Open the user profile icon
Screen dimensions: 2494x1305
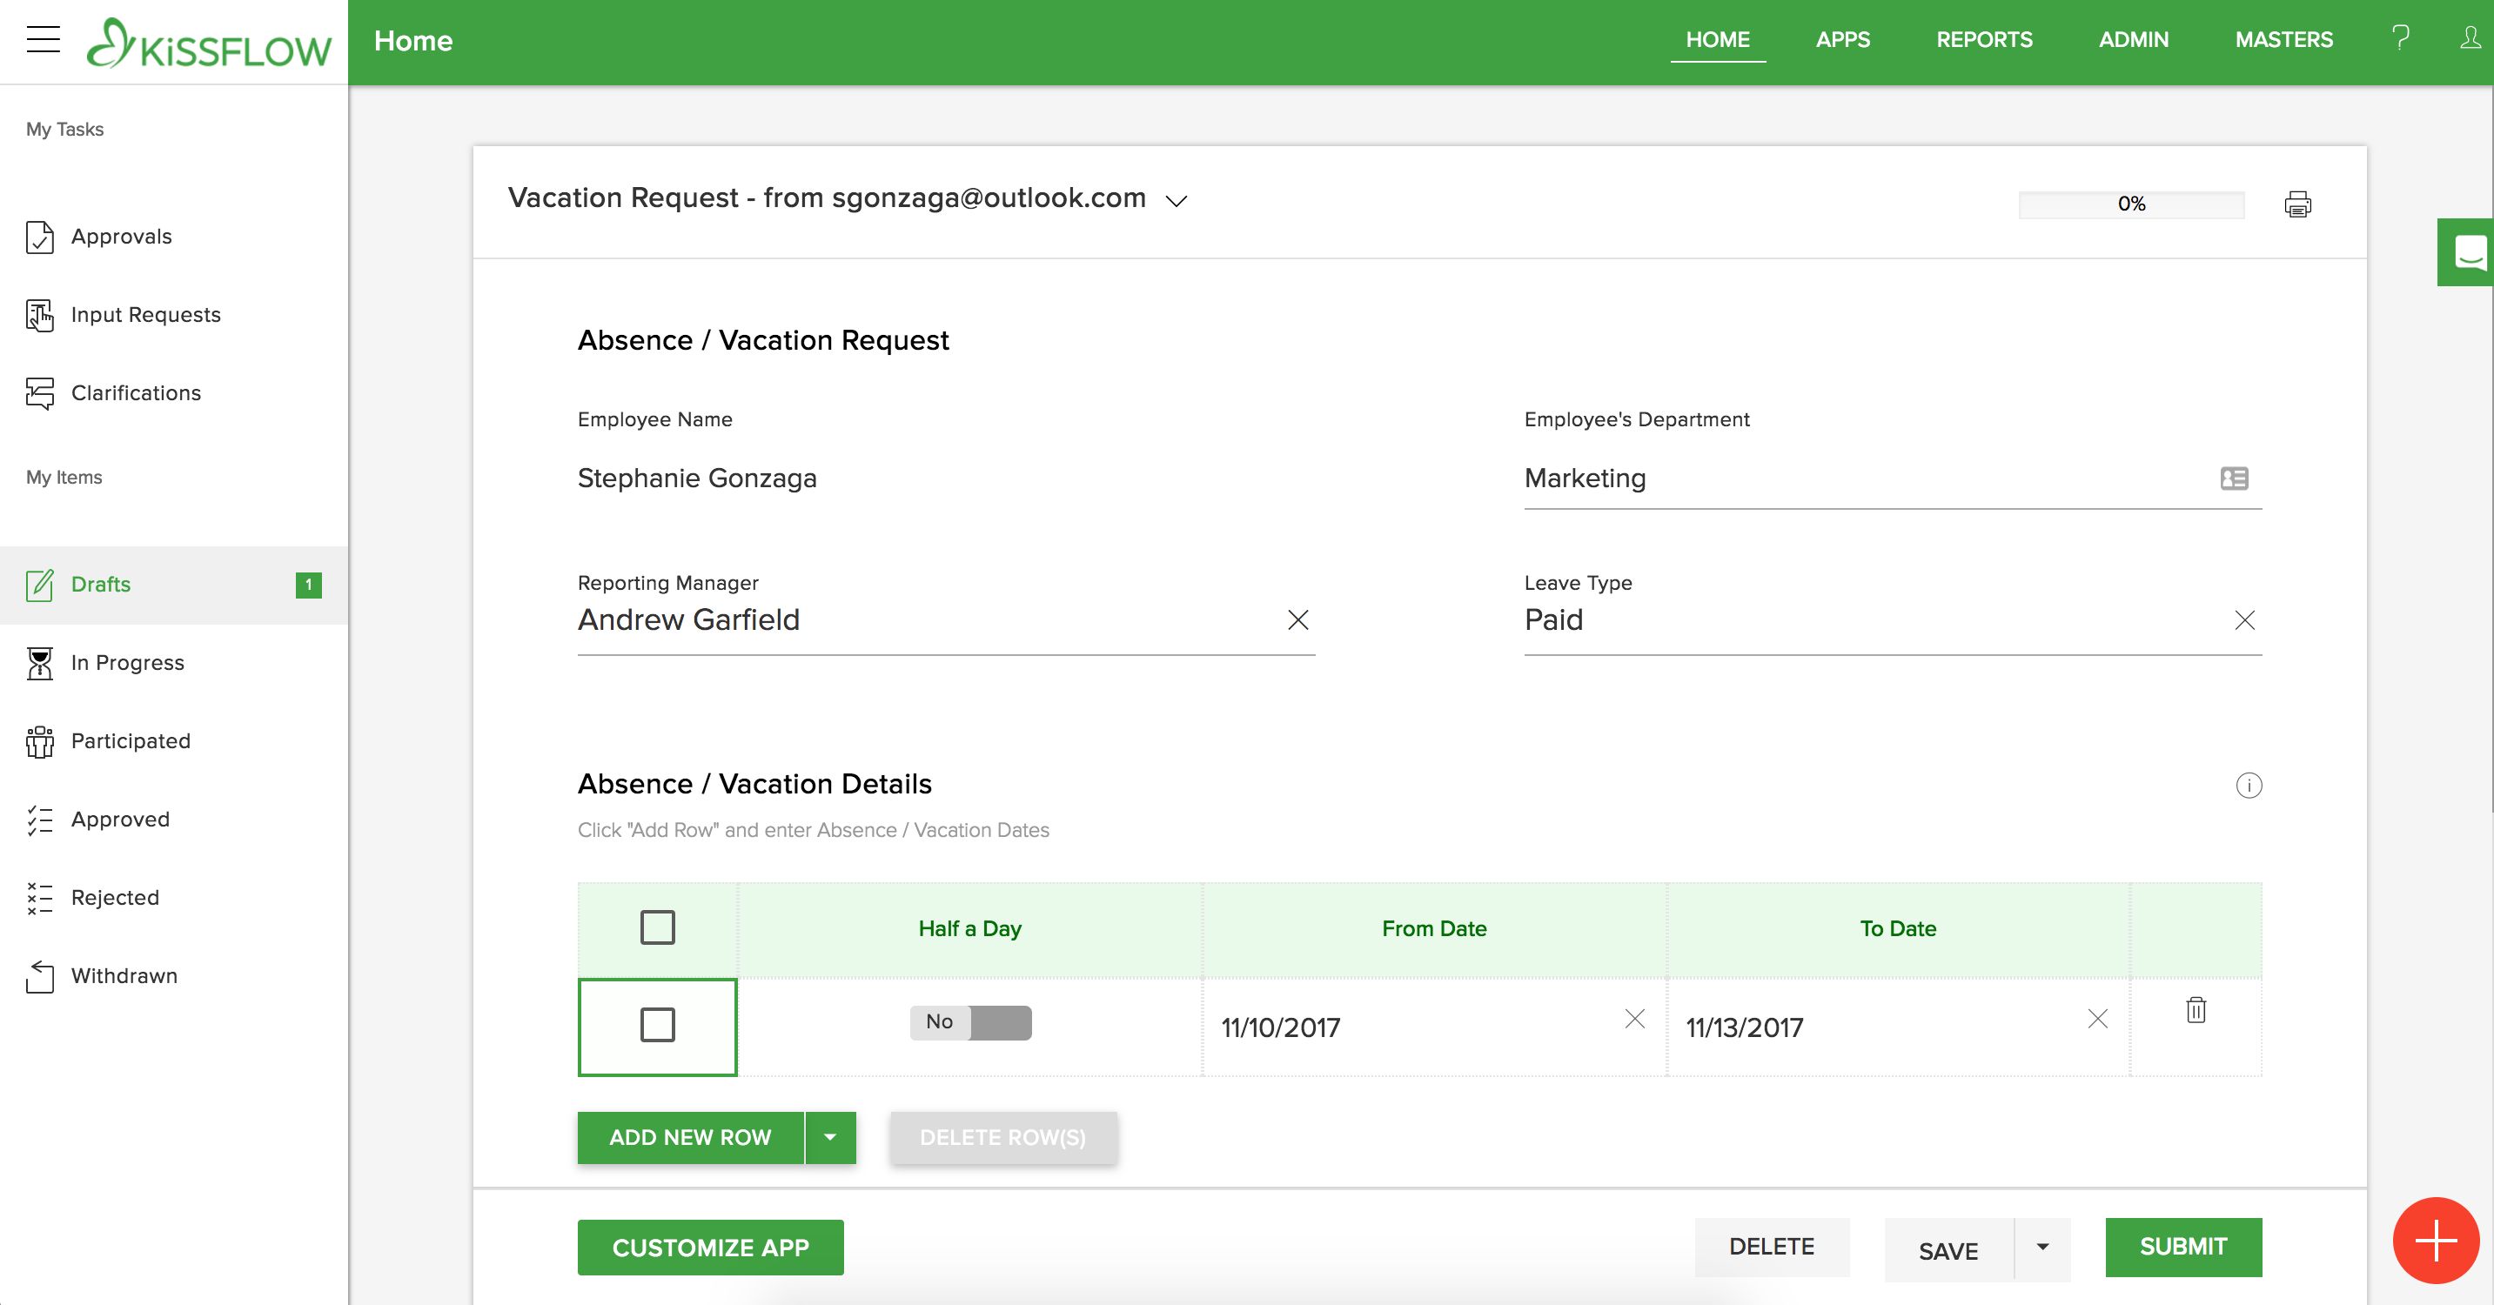2470,39
